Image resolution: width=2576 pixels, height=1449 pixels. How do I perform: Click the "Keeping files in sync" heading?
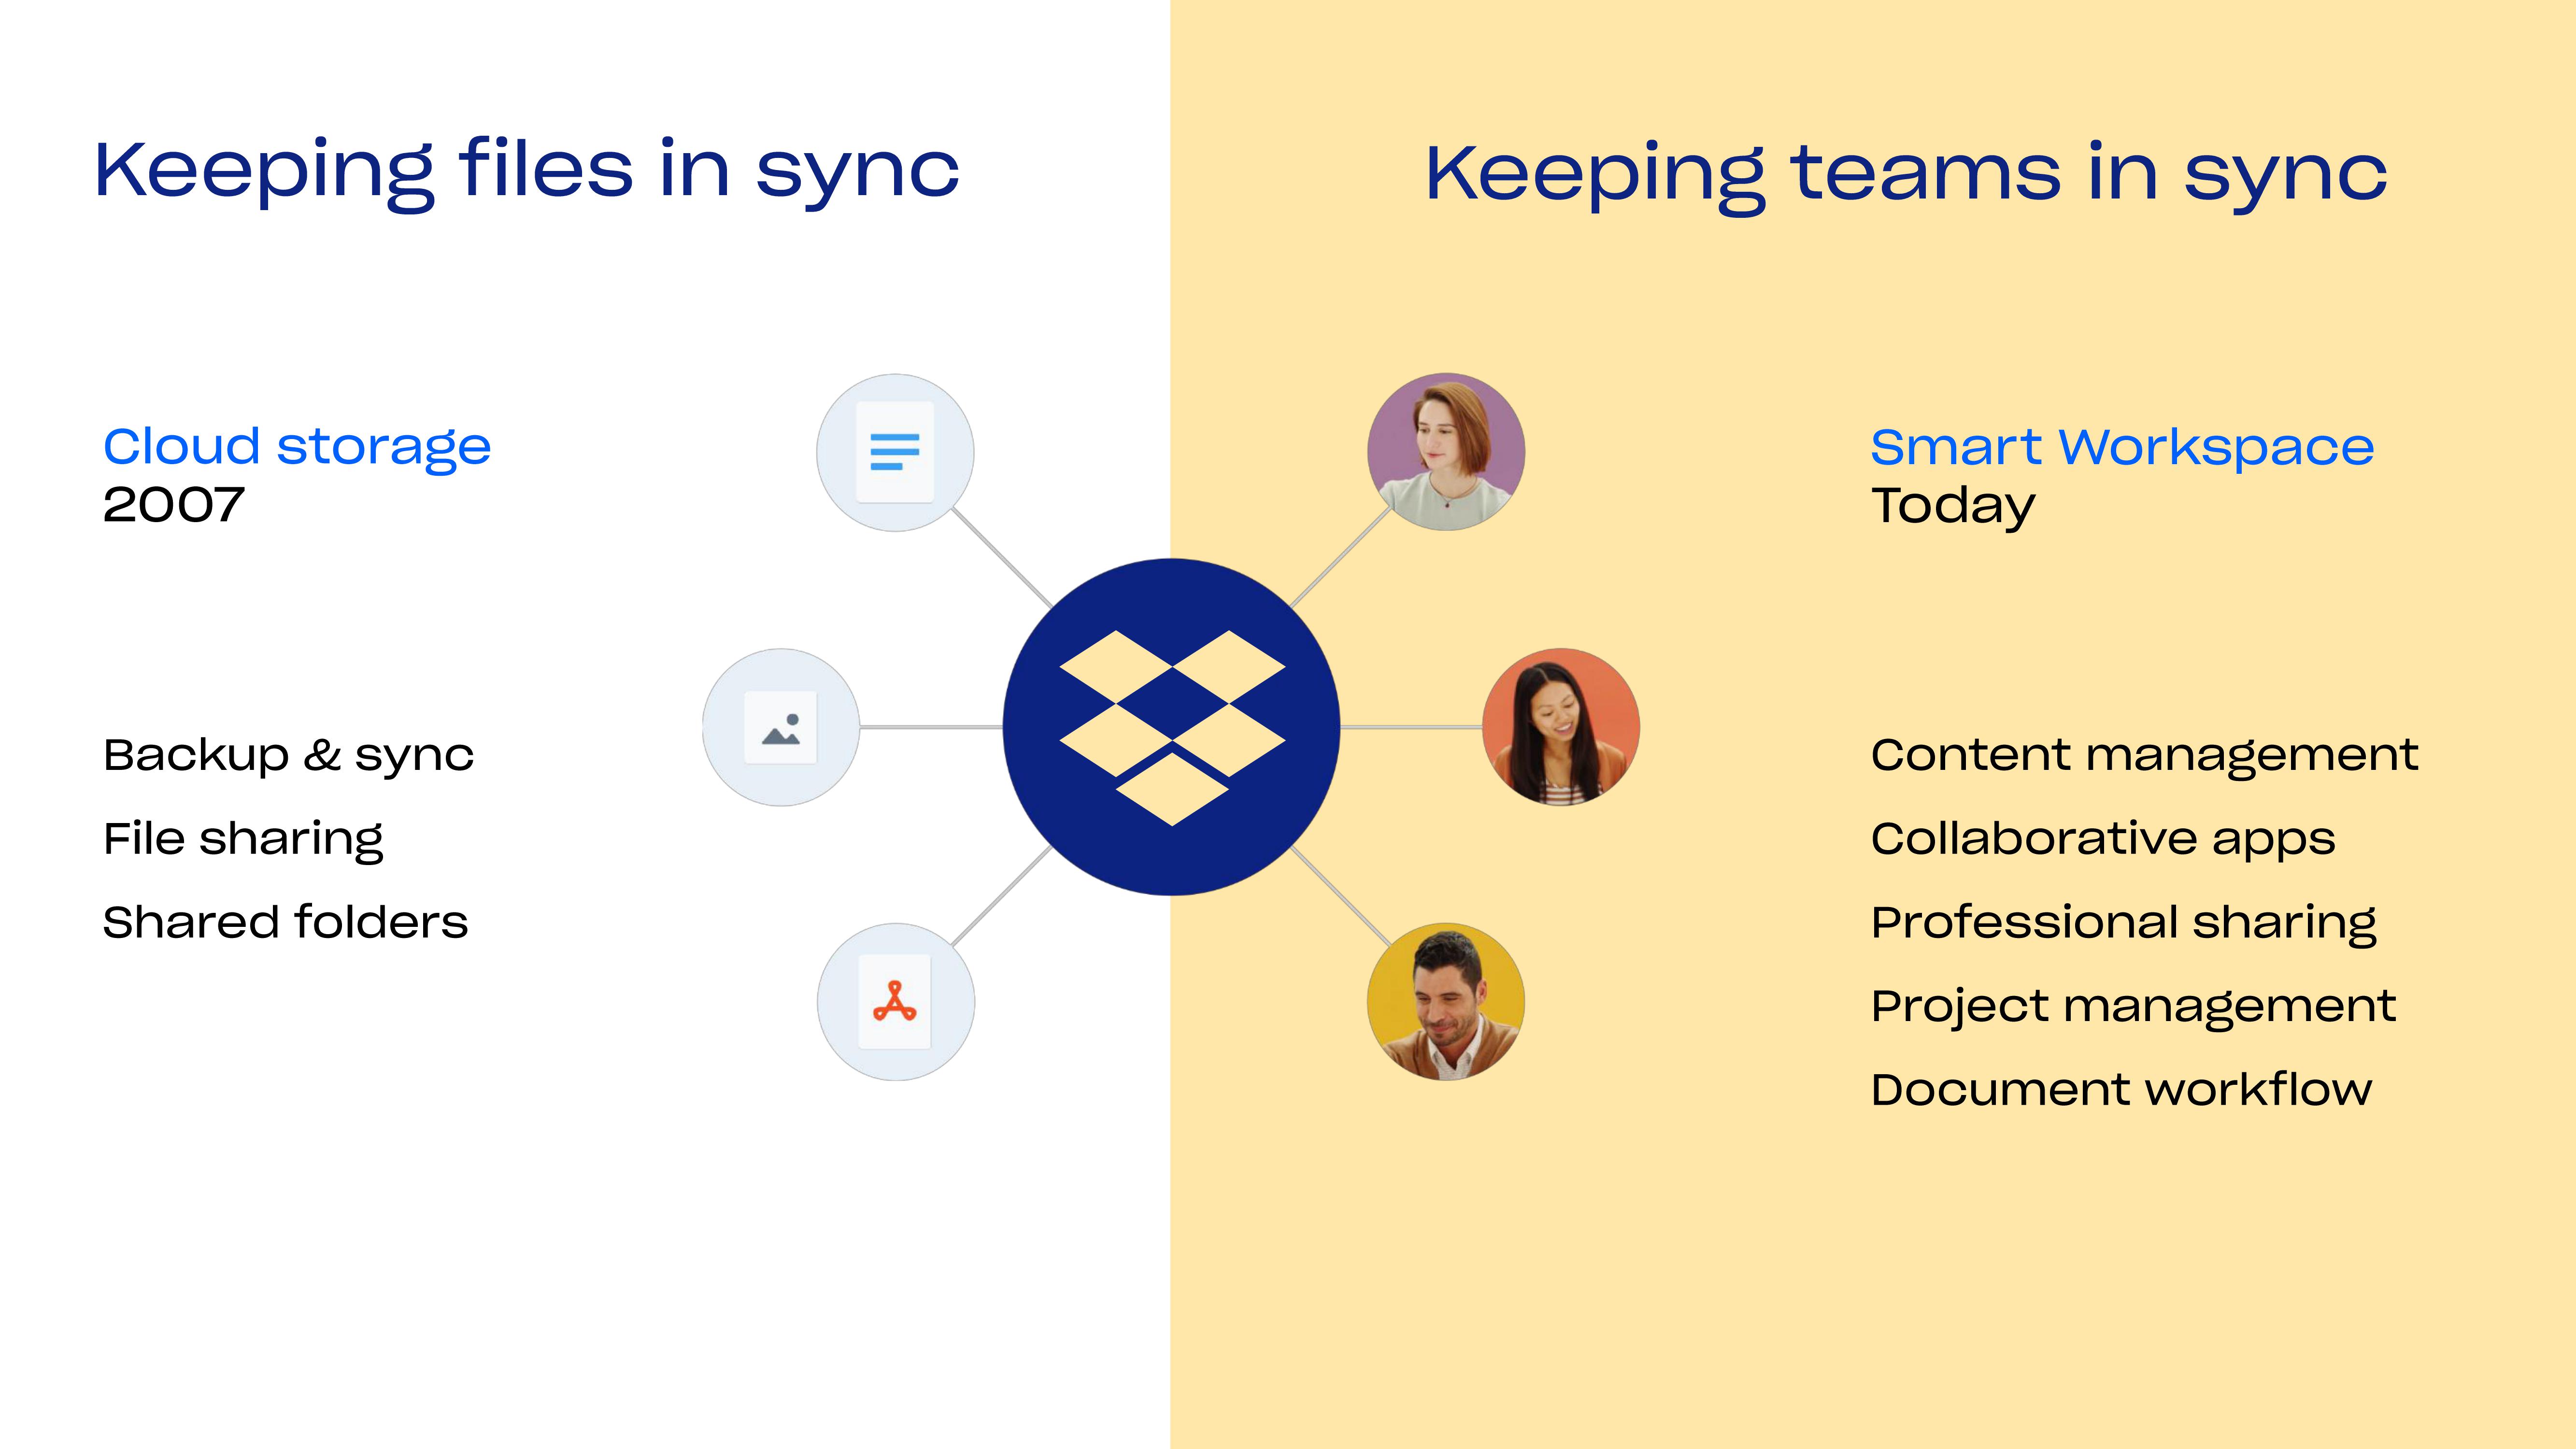coord(527,174)
